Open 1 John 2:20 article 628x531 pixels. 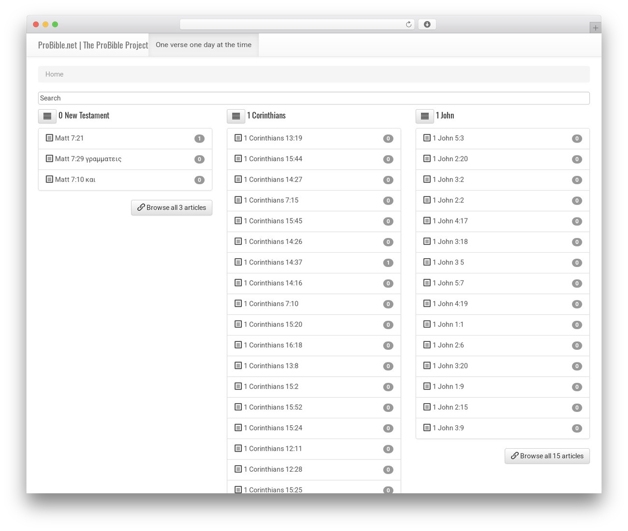point(503,159)
